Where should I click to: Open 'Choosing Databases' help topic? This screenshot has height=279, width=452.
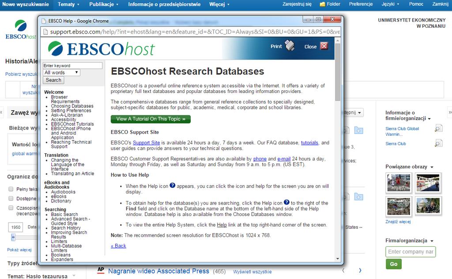tap(72, 106)
